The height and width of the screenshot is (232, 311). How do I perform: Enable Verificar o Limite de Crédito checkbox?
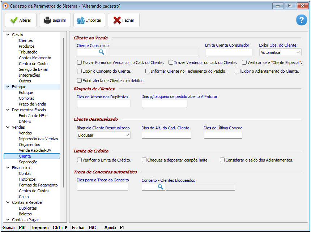[x=80, y=160]
